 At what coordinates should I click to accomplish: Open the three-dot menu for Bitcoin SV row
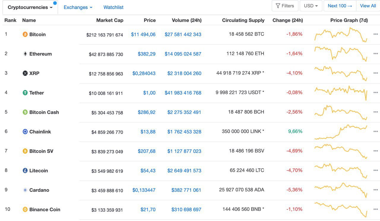coord(376,151)
